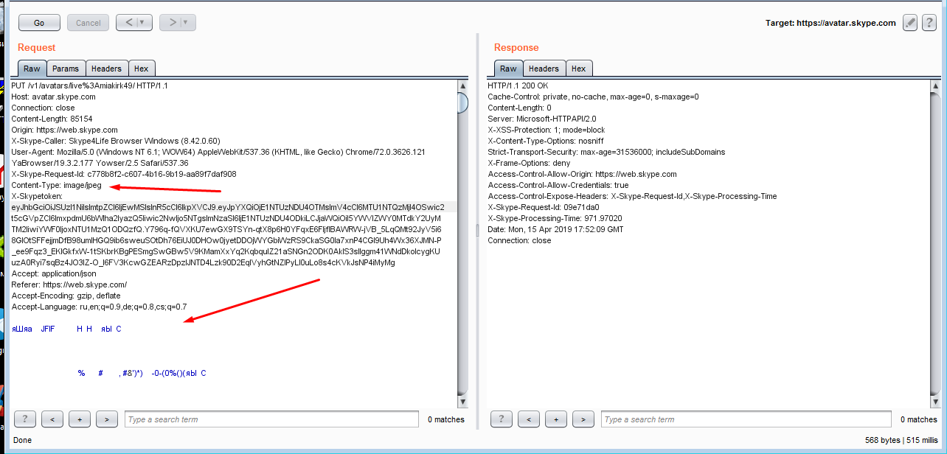Click the X-Skype-Request-Id request header

124,174
